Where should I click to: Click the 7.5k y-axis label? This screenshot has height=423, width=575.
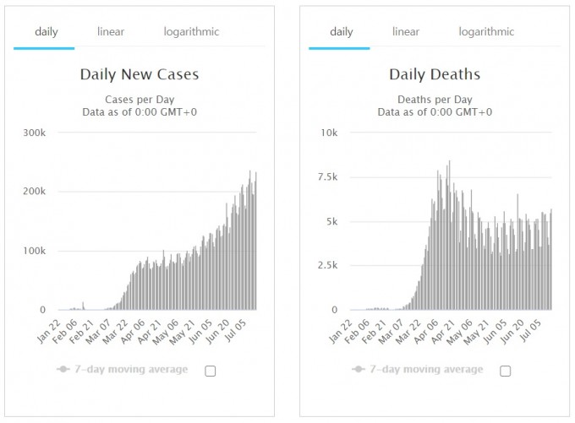click(x=326, y=177)
